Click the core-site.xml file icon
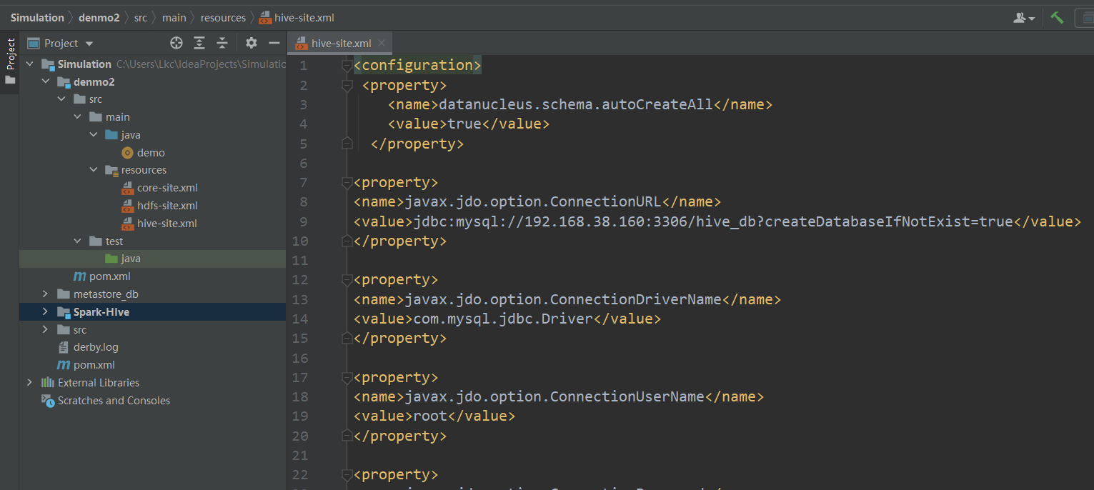Image resolution: width=1094 pixels, height=490 pixels. point(128,188)
